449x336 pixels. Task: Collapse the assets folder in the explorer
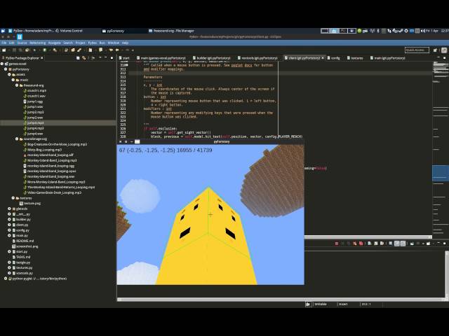point(9,75)
